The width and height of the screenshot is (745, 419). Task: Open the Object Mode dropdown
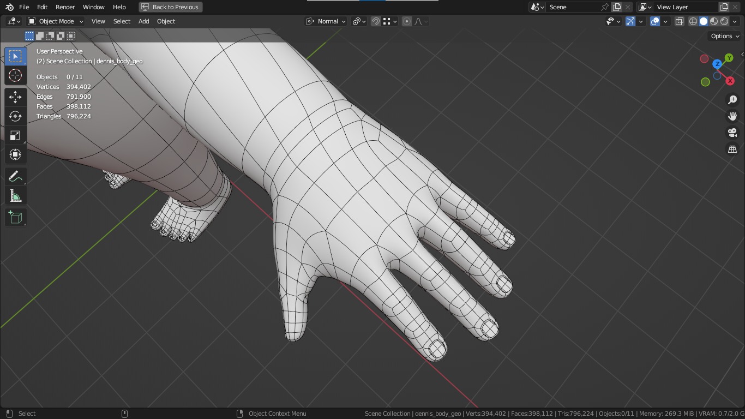pos(55,21)
